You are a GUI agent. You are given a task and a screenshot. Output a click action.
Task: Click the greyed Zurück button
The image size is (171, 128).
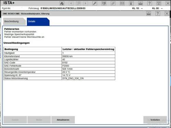(15, 120)
